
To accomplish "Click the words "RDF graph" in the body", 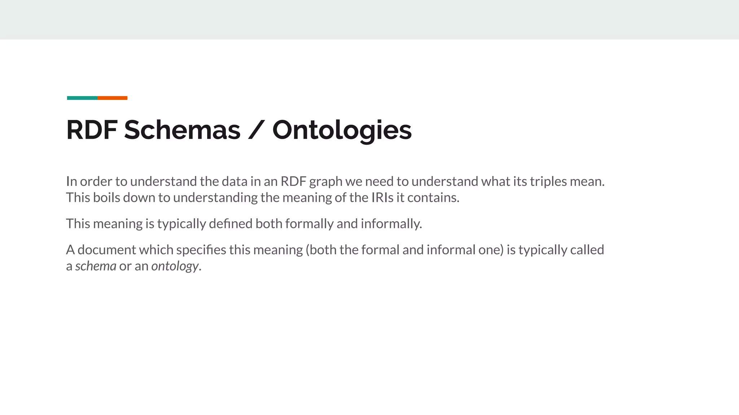I will coord(311,181).
